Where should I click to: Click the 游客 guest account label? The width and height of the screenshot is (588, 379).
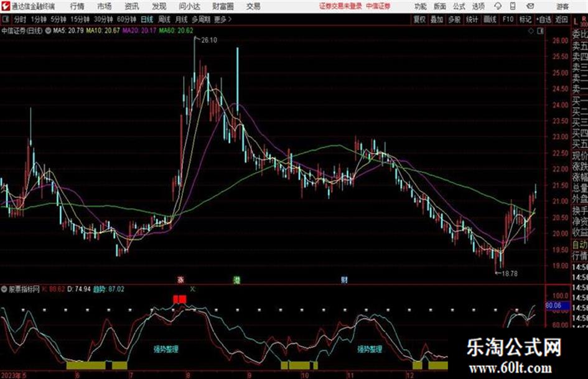pos(562,6)
